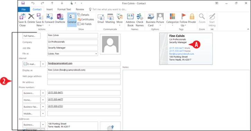Viewport: 251px width, 131px height.
Task: Open the Insert tab
Action: [50, 9]
